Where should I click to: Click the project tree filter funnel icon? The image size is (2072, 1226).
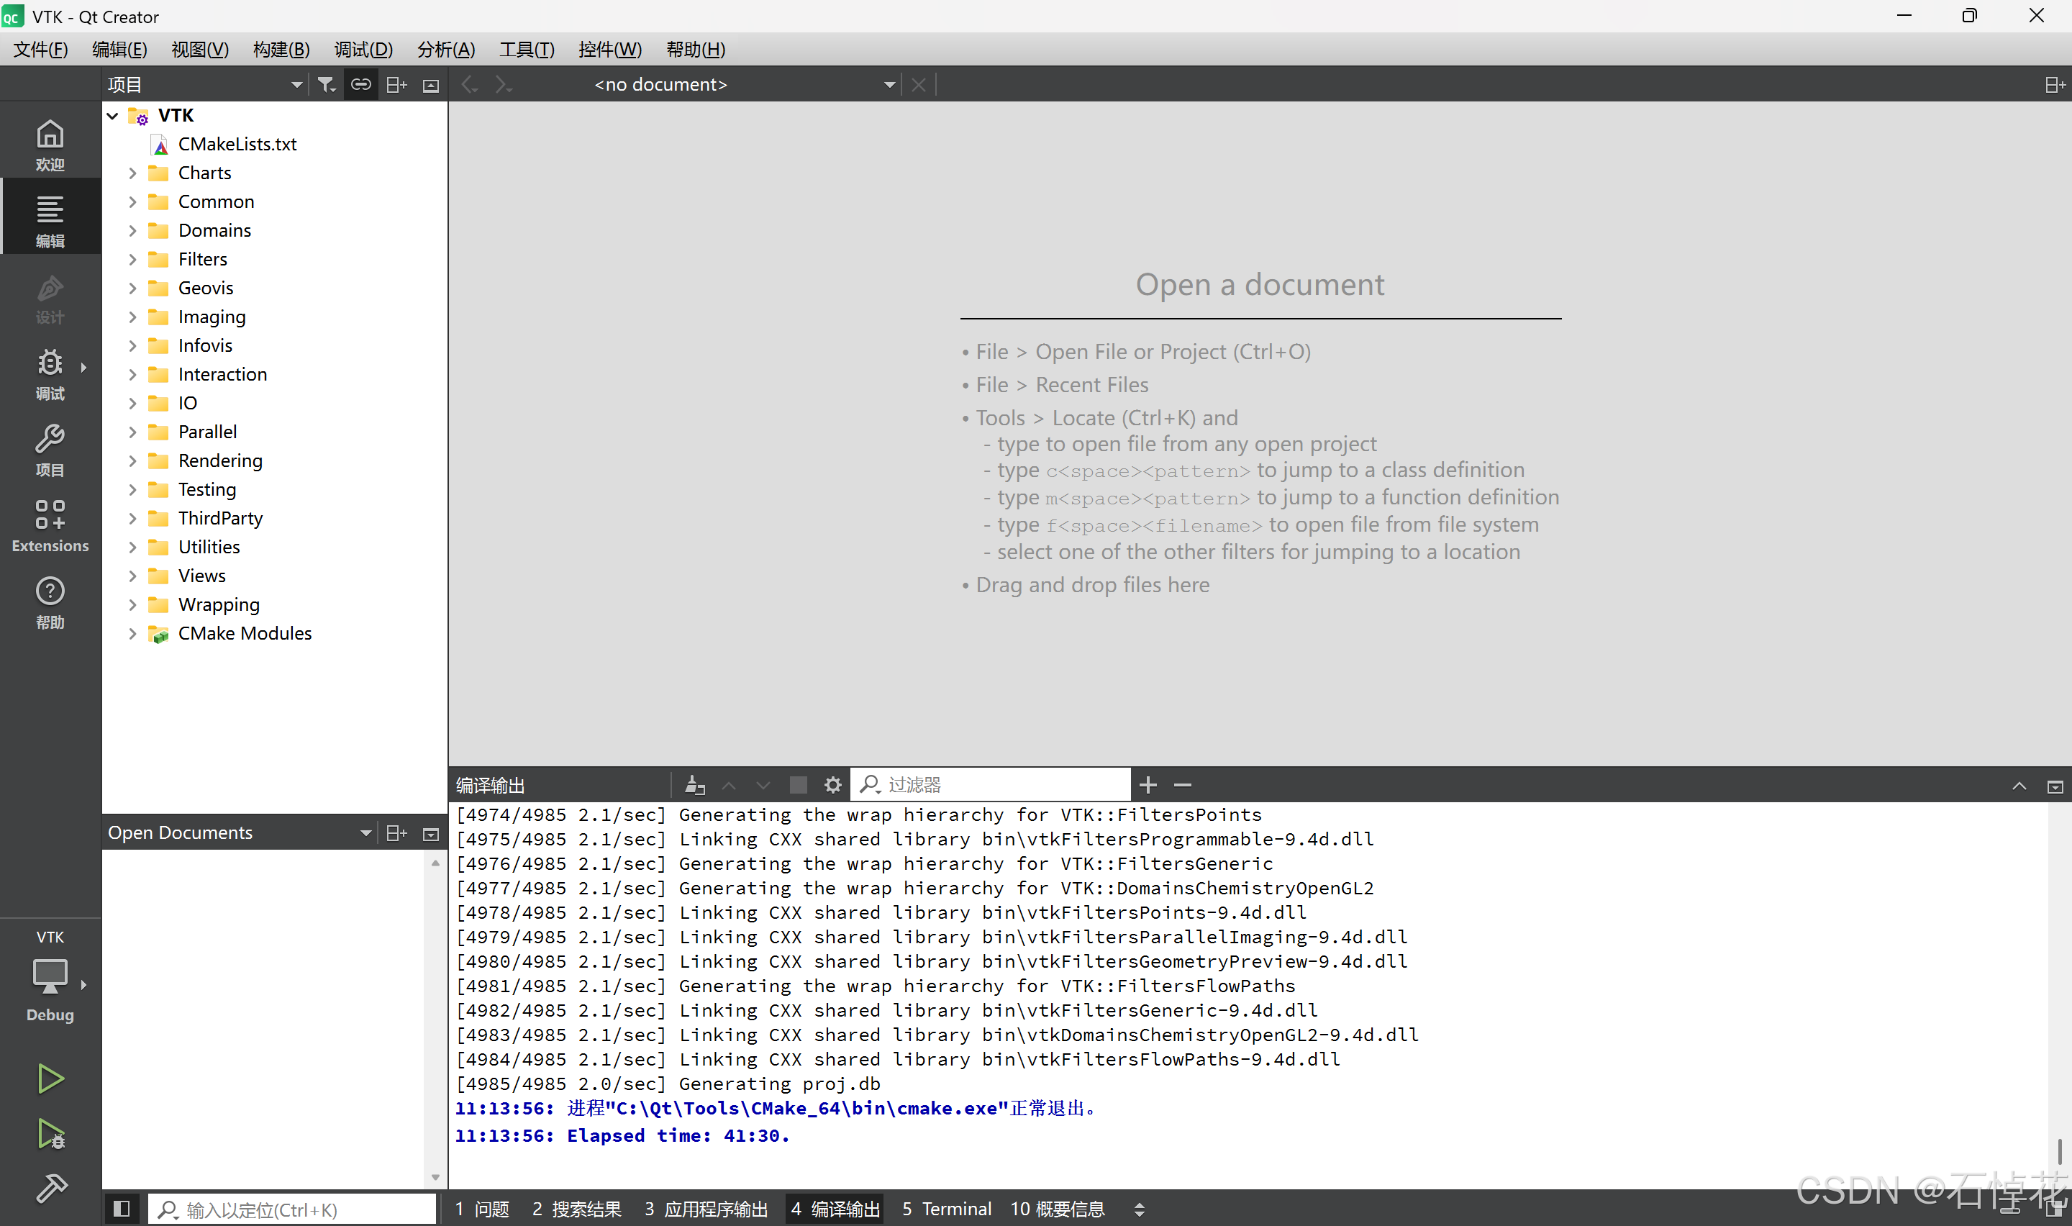click(326, 84)
